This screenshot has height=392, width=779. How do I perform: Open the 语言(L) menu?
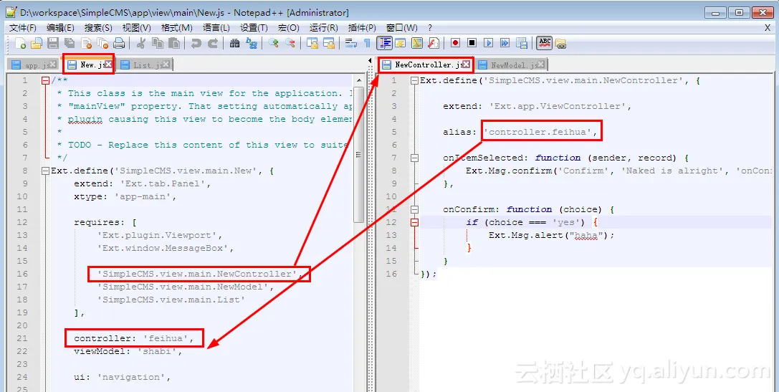coord(216,28)
